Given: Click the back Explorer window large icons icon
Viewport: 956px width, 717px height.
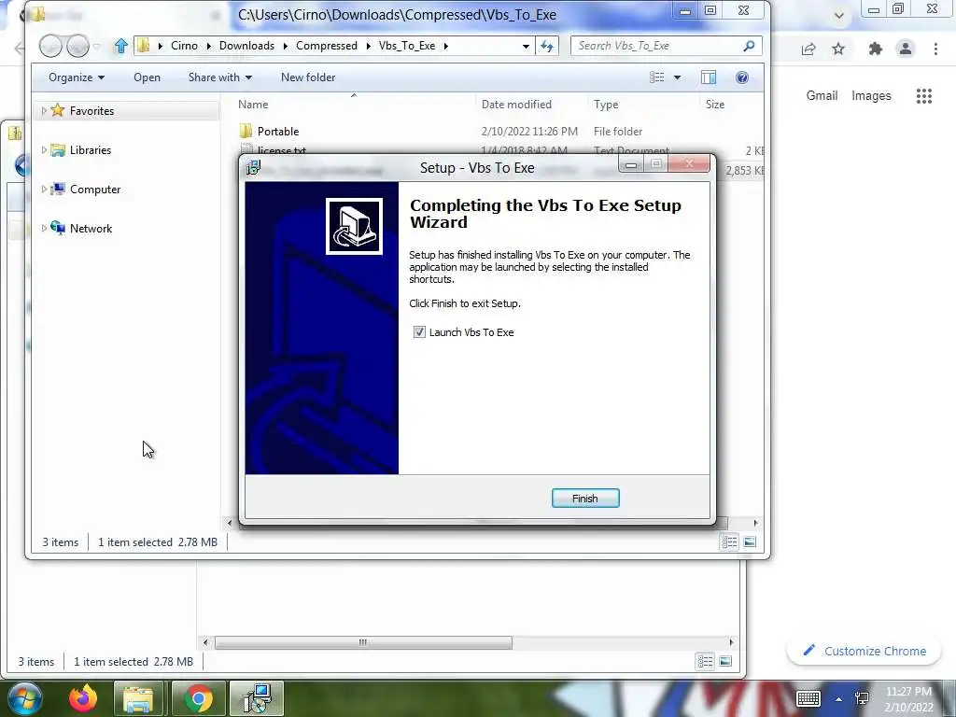Looking at the screenshot, I should pos(725,662).
